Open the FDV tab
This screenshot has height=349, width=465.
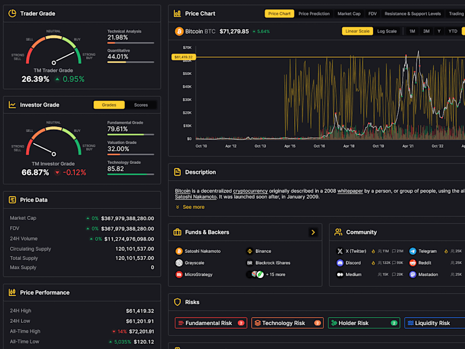click(373, 13)
